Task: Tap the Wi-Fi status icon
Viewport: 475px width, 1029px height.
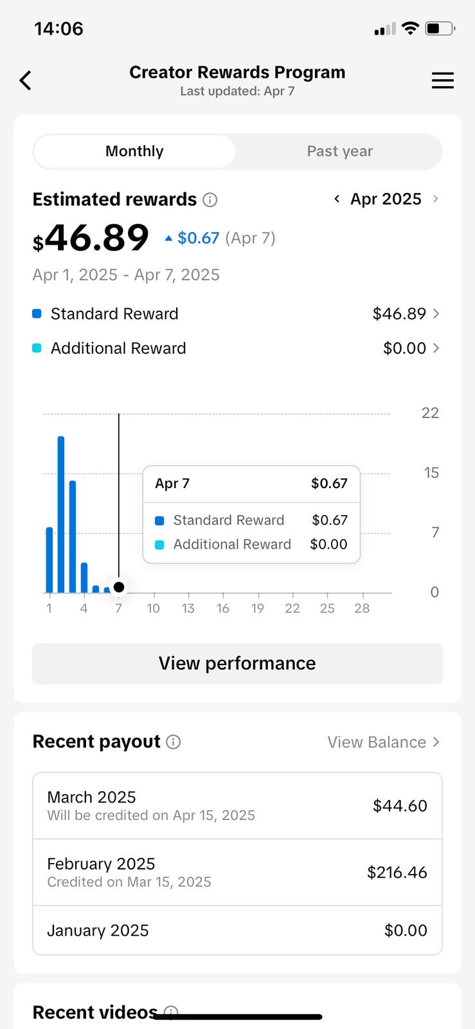Action: click(x=409, y=28)
